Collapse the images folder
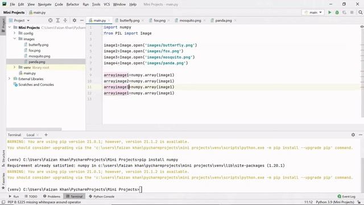 coord(15,39)
